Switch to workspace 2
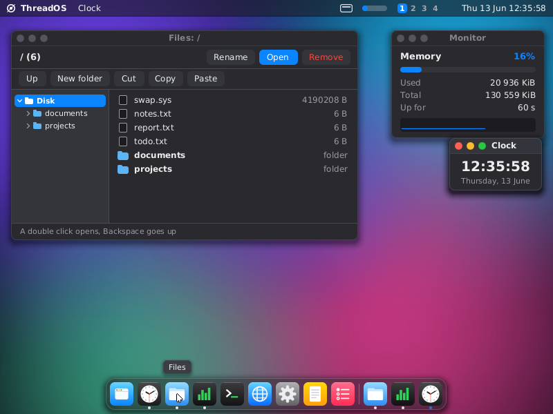The width and height of the screenshot is (553, 414). pyautogui.click(x=413, y=8)
